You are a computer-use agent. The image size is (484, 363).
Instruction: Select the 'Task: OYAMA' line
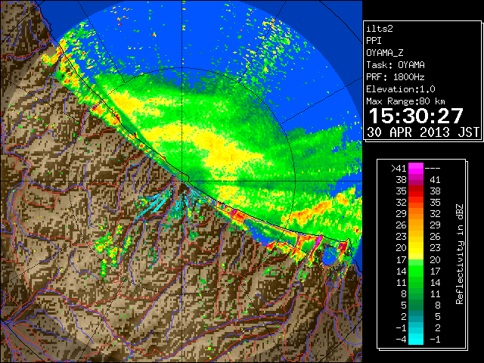(x=396, y=65)
